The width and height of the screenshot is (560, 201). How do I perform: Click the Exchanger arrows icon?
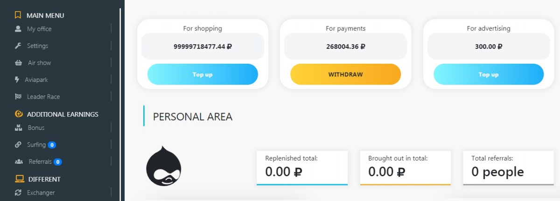[18, 193]
